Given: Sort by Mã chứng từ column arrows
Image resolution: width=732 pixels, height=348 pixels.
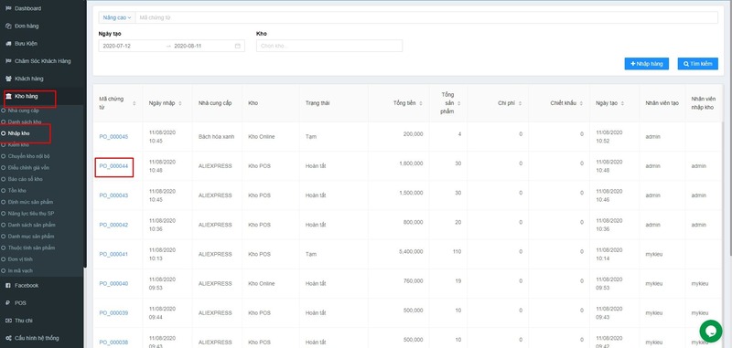Looking at the screenshot, I should click(x=135, y=103).
